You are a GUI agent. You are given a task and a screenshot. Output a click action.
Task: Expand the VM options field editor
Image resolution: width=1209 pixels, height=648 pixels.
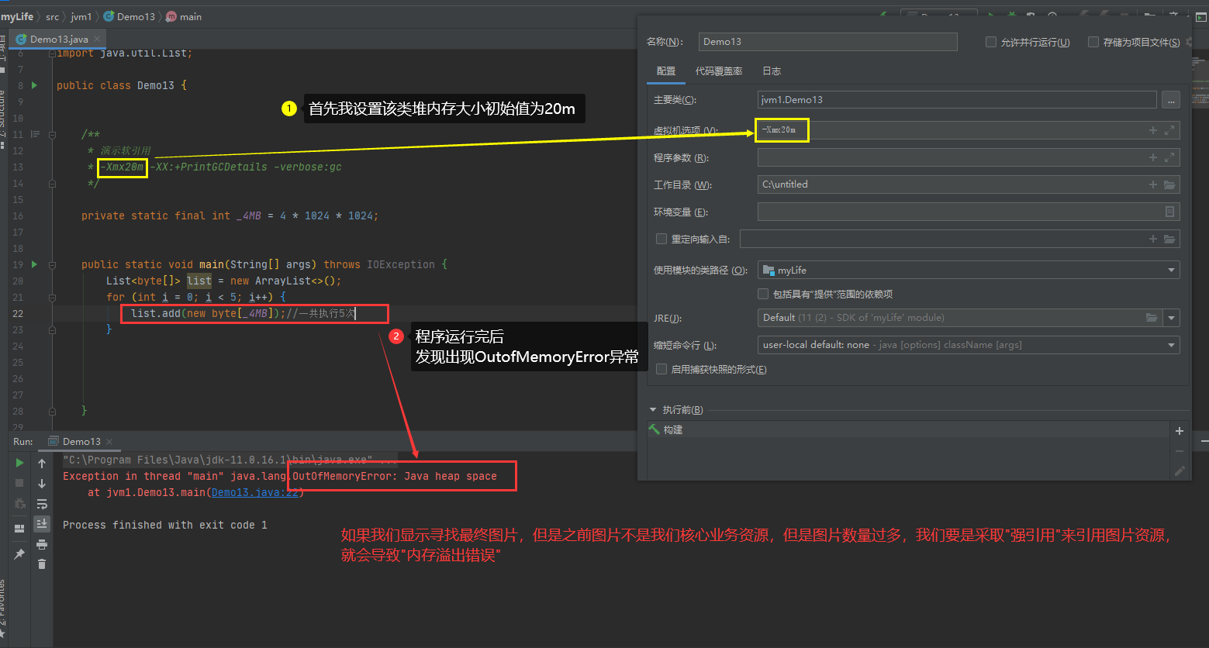click(x=1169, y=130)
